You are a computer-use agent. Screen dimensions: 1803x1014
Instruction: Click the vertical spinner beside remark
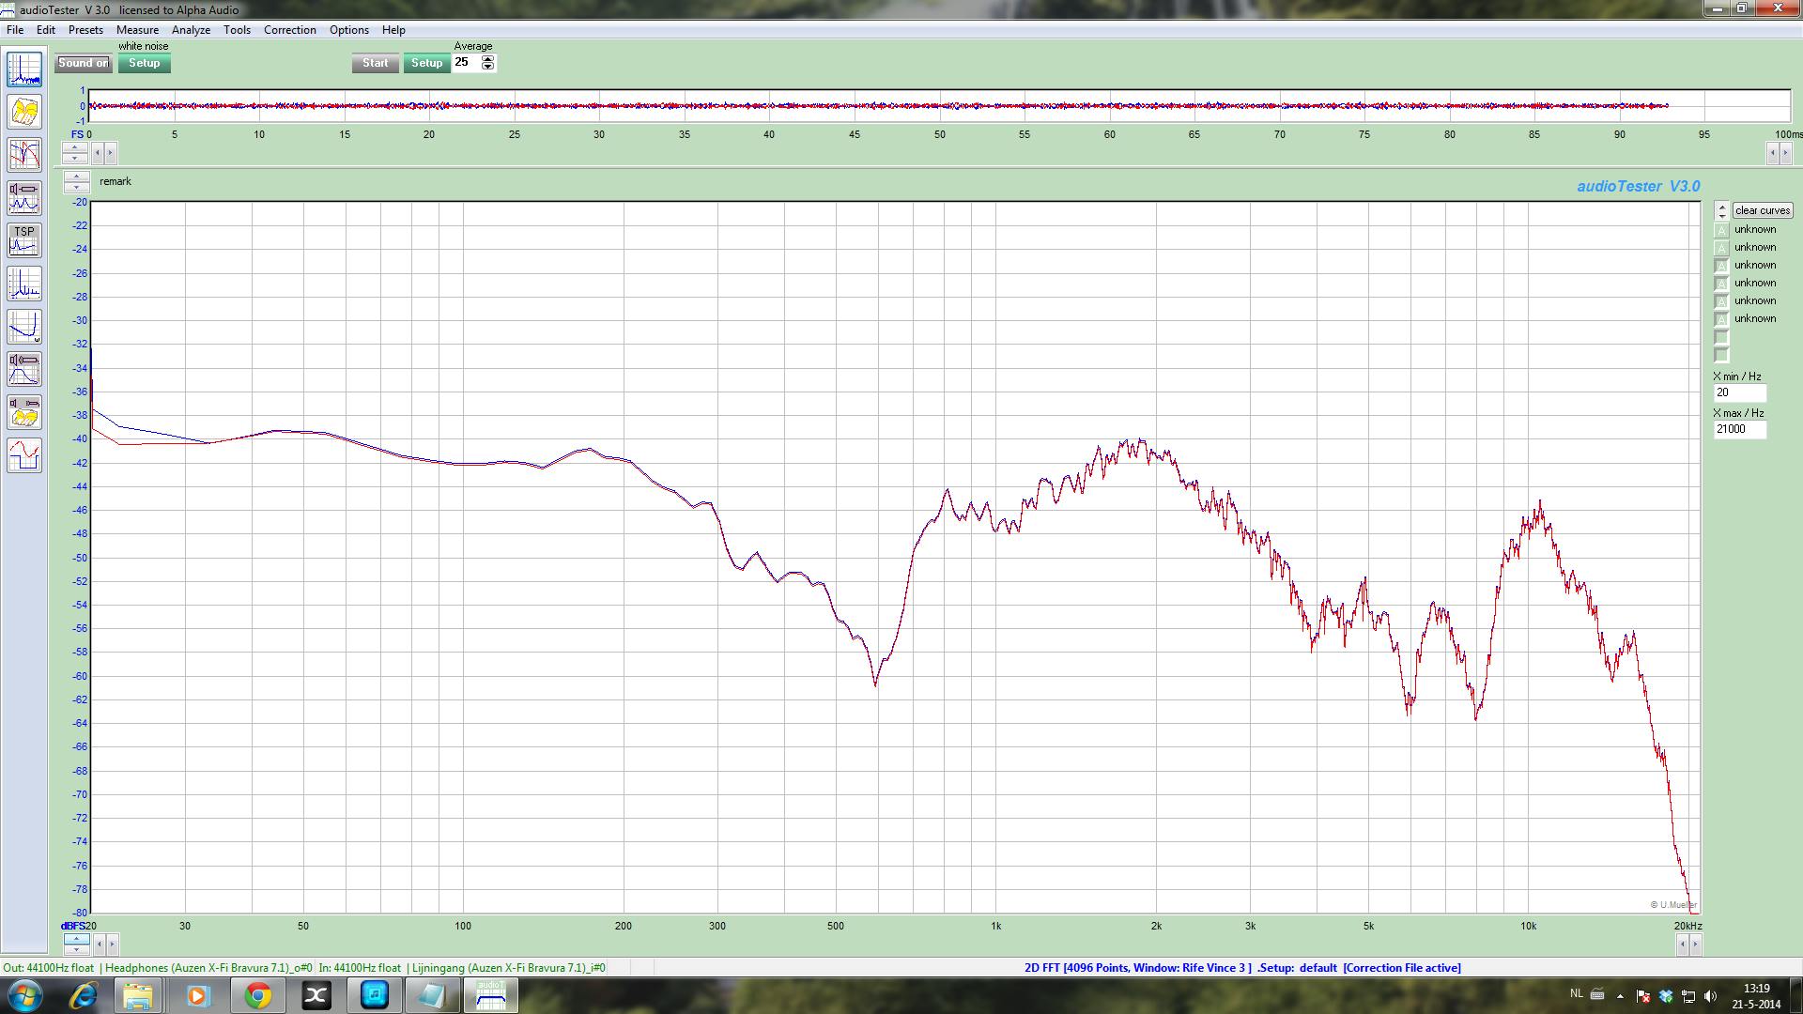(76, 181)
